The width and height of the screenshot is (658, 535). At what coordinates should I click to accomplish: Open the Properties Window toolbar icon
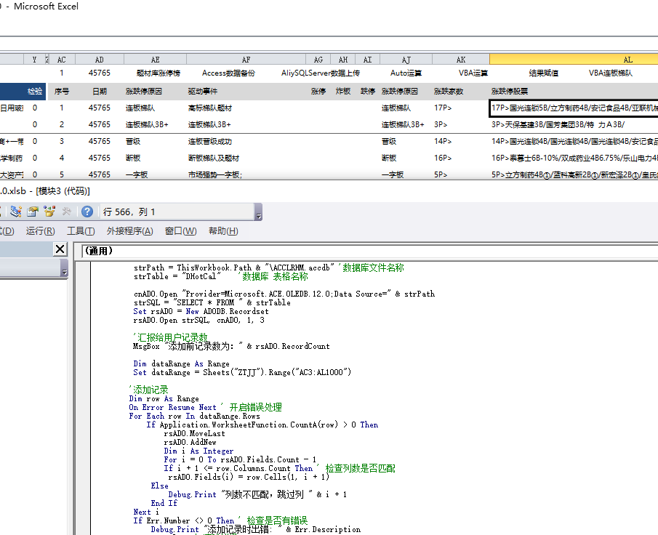pyautogui.click(x=33, y=212)
